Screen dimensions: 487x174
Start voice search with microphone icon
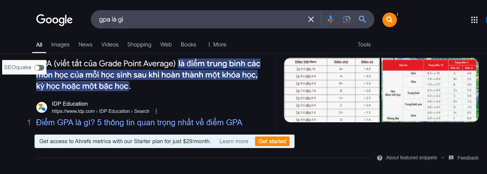[331, 19]
